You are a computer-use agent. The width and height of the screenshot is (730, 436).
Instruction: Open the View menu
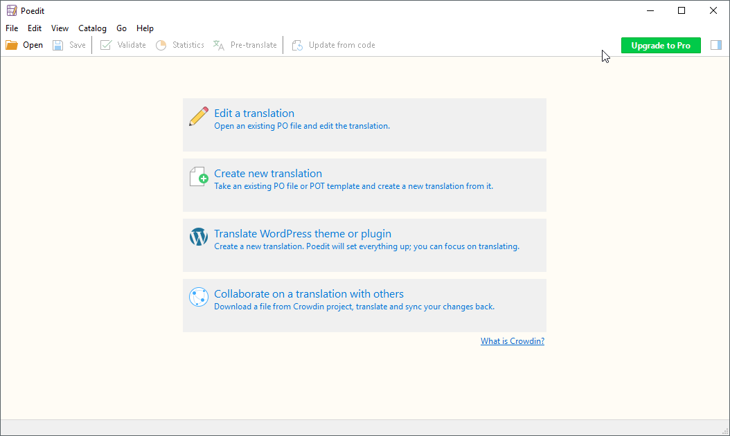click(60, 28)
